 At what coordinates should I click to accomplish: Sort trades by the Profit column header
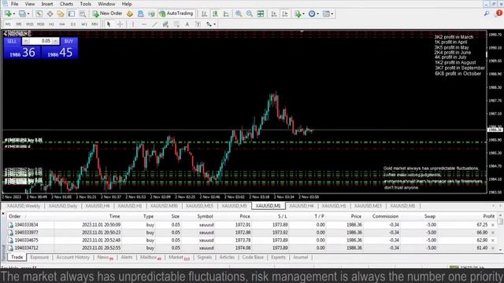point(488,216)
